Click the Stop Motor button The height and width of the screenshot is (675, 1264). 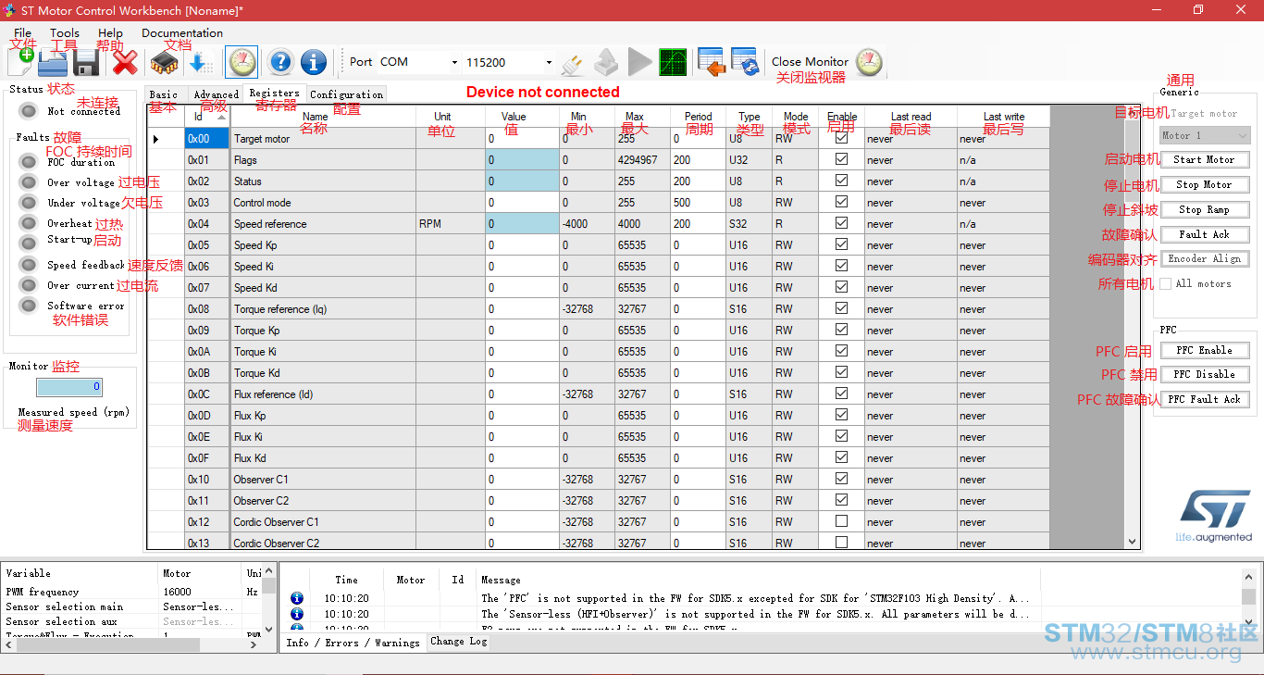coord(1205,184)
